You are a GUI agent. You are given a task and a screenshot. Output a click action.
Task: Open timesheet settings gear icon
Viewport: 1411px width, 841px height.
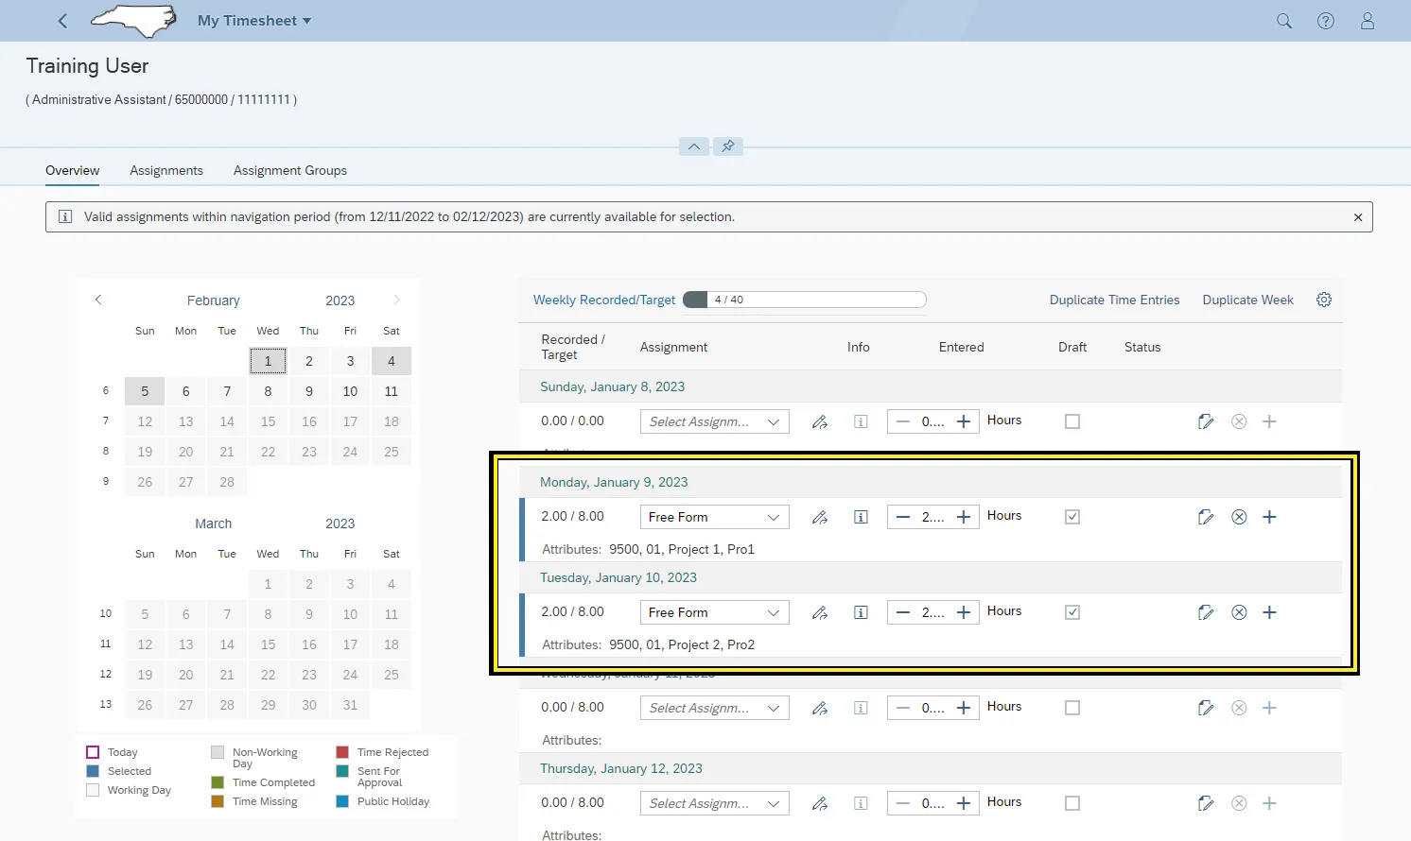click(1323, 300)
